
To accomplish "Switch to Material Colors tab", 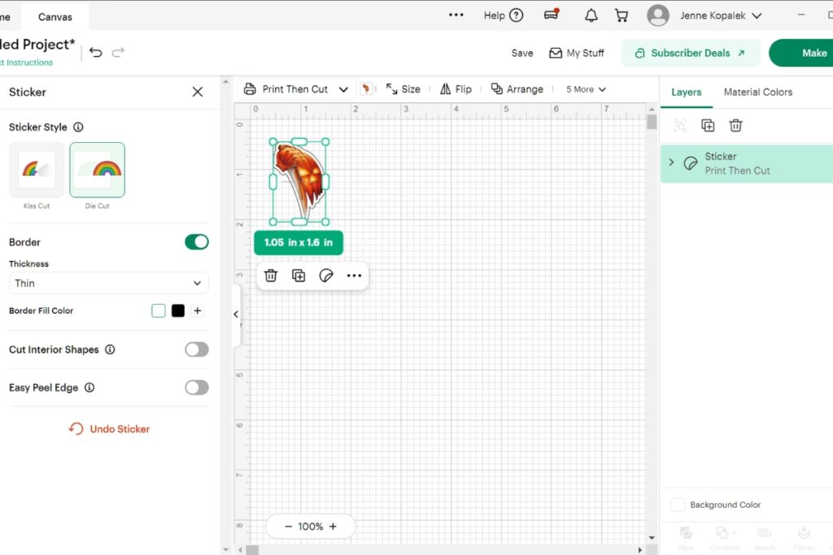I will coord(758,93).
